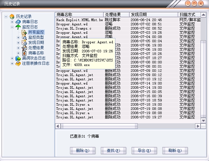Click the 监控类型 magnifier icon

tap(24, 37)
